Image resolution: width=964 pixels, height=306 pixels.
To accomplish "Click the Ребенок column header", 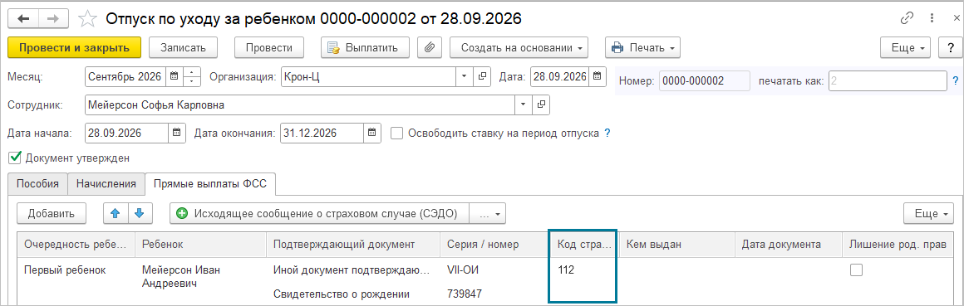I will coord(200,244).
